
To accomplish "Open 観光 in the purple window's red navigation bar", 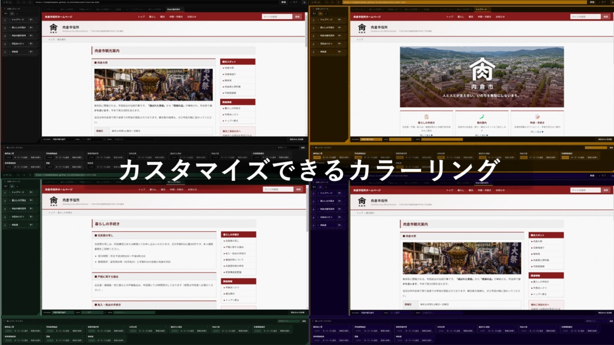I will [x=471, y=190].
